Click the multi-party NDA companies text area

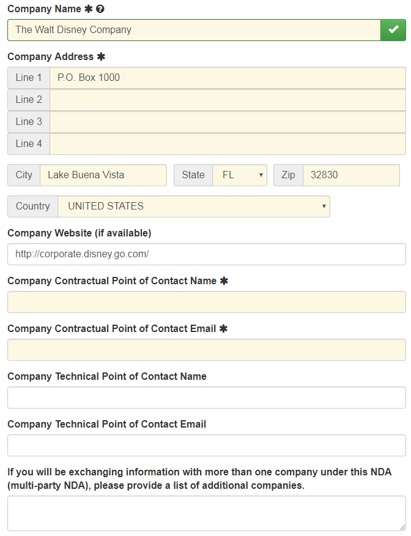(x=206, y=513)
